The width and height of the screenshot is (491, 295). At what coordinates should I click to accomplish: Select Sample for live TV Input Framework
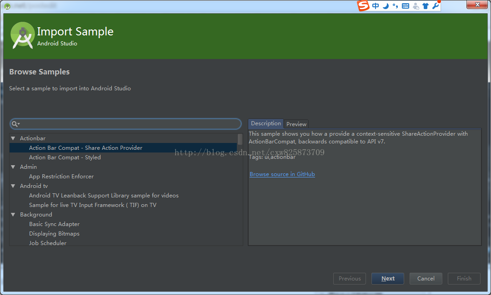pyautogui.click(x=93, y=205)
